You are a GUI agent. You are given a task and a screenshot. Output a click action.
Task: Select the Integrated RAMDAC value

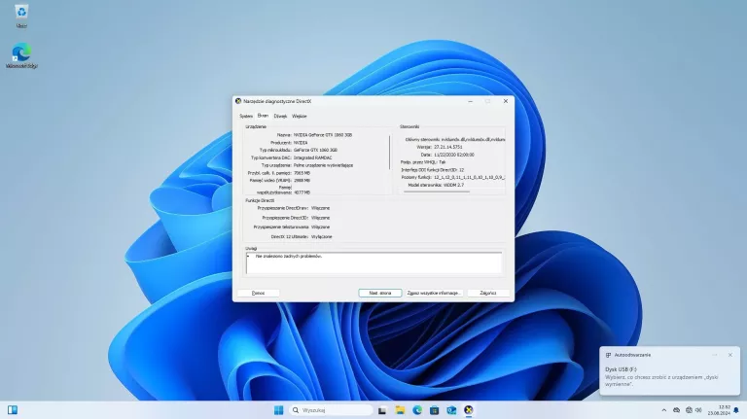[x=312, y=157]
